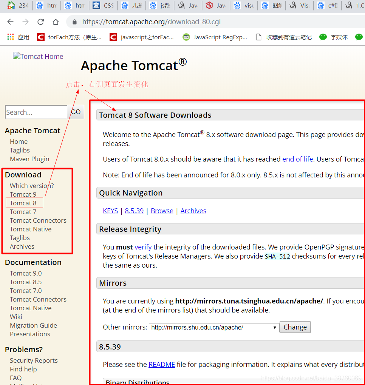Open the Wiki sidebar link
365x385 pixels.
(x=16, y=317)
